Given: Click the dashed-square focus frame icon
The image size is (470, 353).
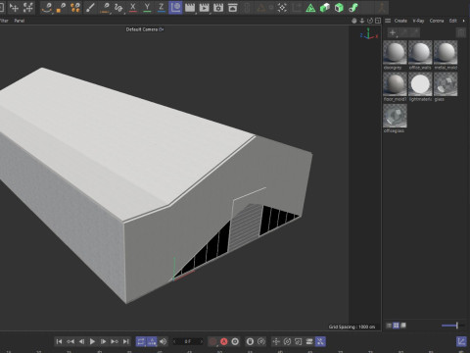Looking at the screenshot, I should coord(282,8).
